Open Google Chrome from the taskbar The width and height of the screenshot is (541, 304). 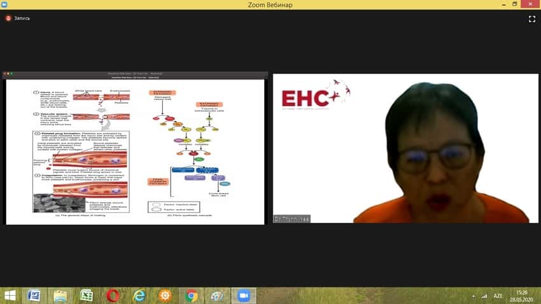(192, 296)
